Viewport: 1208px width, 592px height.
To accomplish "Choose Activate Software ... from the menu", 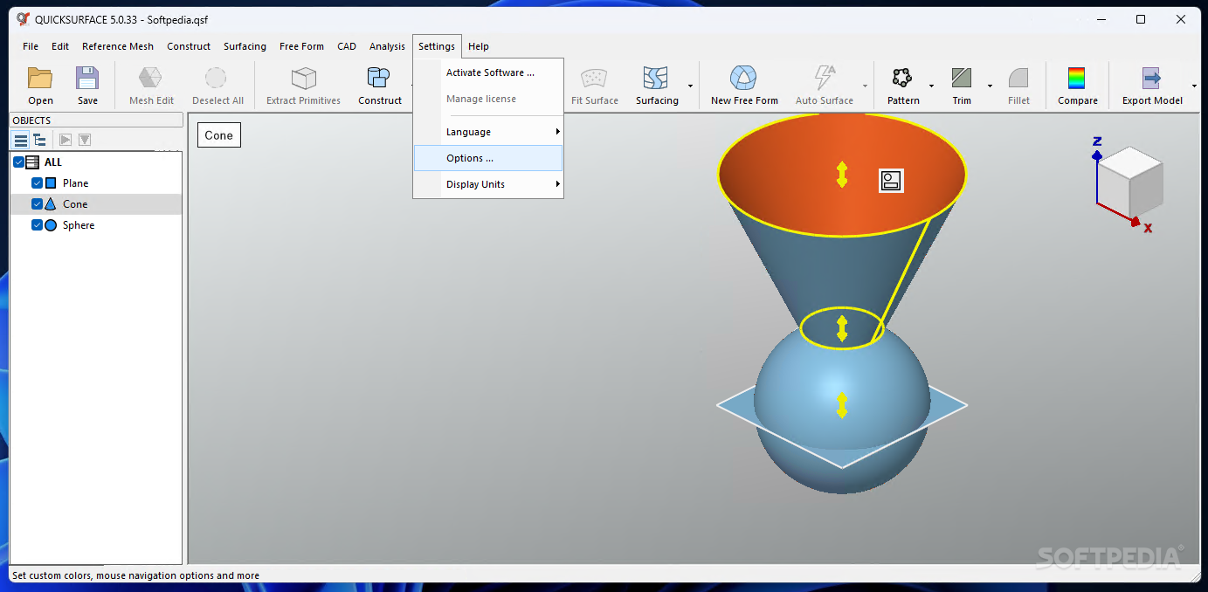I will [x=488, y=72].
